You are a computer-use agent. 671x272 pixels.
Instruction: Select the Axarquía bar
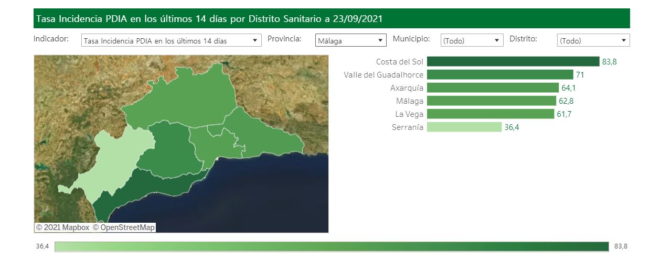[x=493, y=88]
